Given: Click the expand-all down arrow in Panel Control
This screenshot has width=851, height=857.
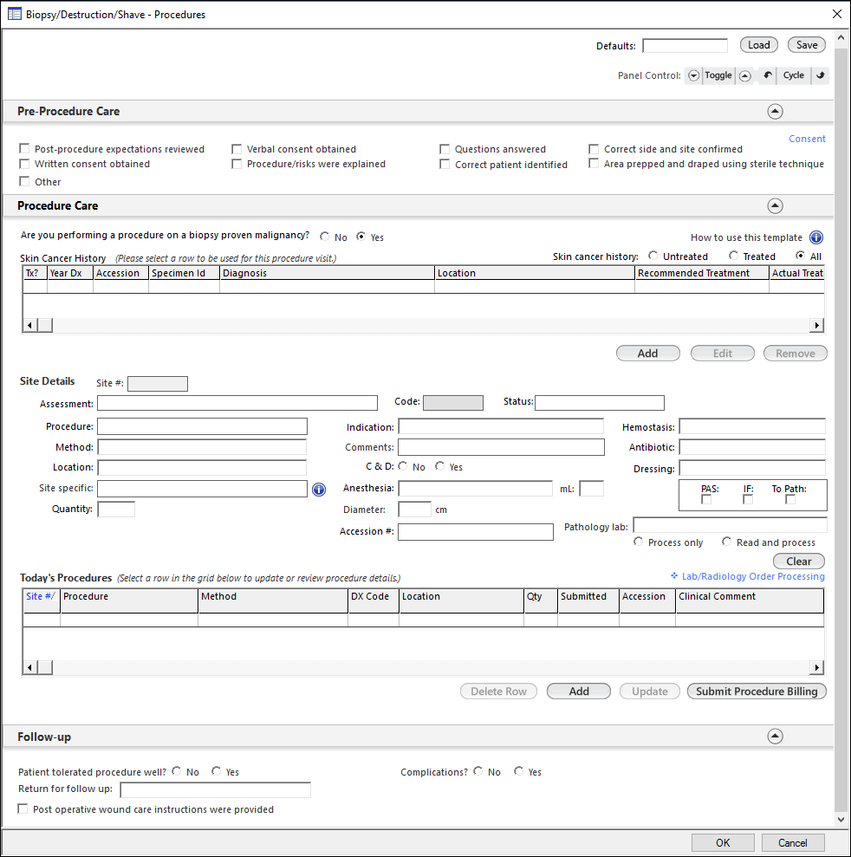Looking at the screenshot, I should pos(693,75).
